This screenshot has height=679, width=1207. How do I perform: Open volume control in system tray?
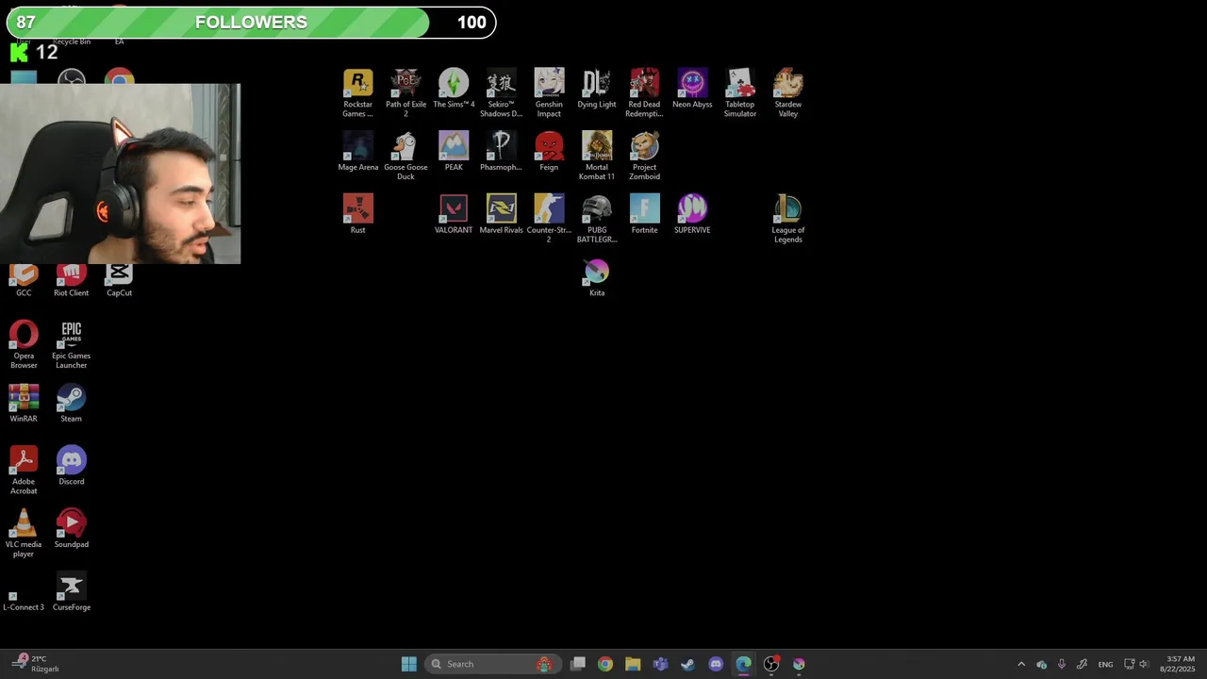1145,664
